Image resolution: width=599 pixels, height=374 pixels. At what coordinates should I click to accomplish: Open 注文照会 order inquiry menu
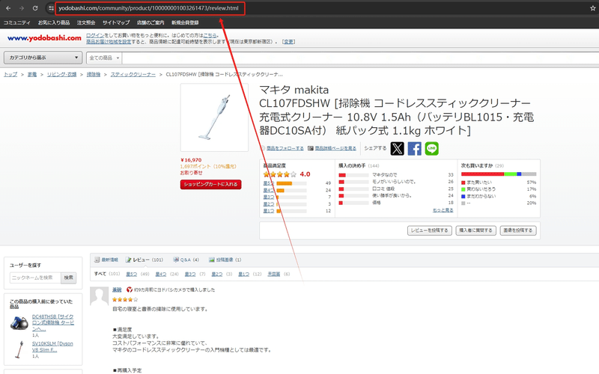coord(86,22)
